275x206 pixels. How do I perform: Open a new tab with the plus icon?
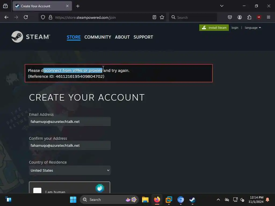coord(78,6)
